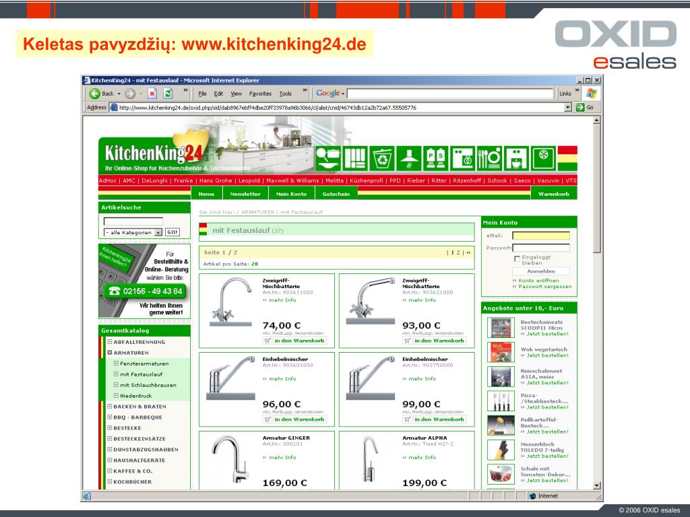Open the browser Edit menu
Viewport: 690px width, 517px height.
click(x=218, y=94)
